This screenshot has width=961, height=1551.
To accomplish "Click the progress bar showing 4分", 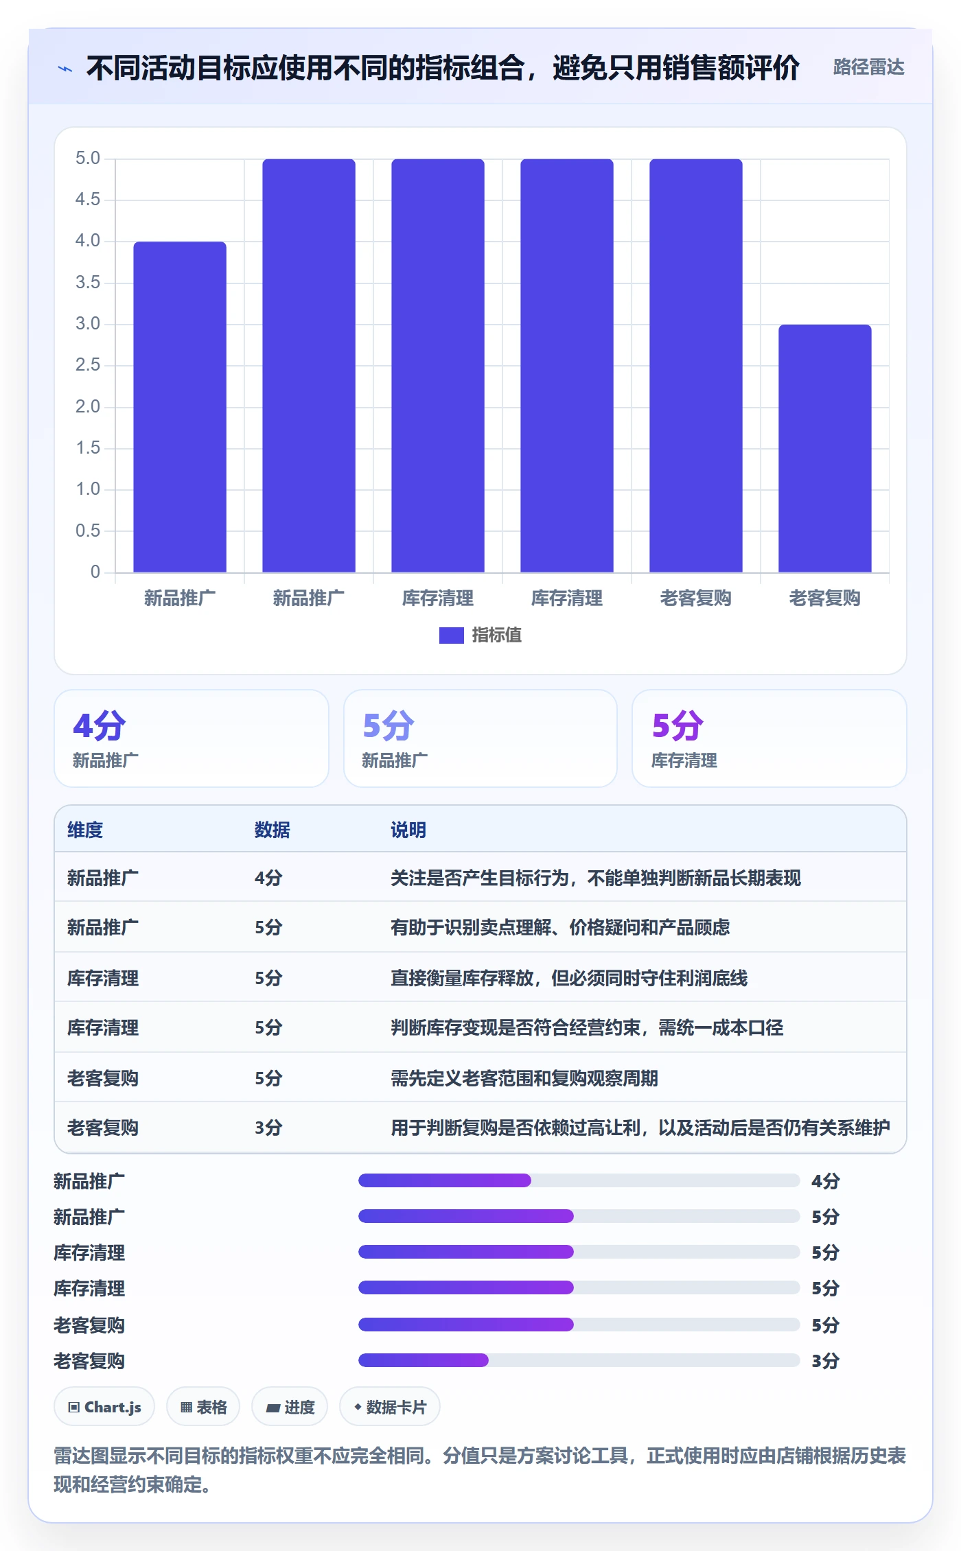I will tap(579, 1180).
